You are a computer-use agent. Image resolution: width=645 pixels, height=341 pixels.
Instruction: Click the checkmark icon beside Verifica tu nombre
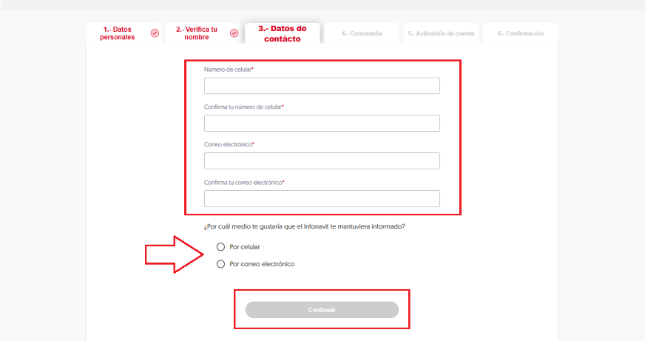234,33
